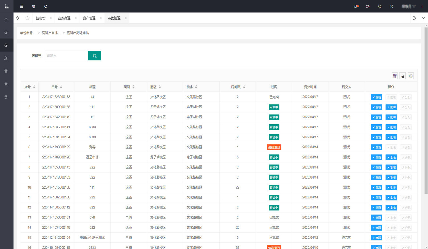Export the table data

click(403, 76)
